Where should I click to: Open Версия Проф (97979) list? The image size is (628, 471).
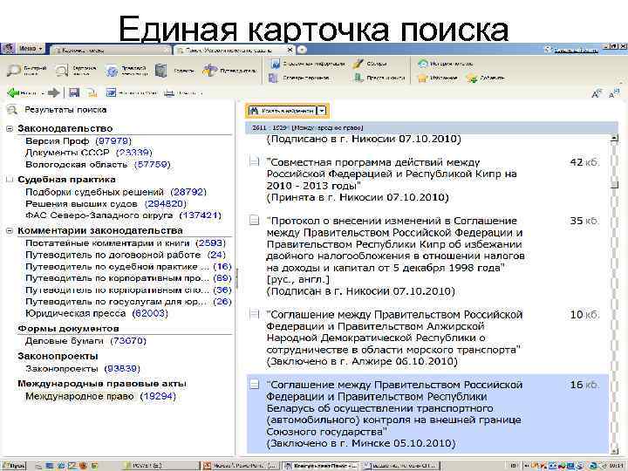coord(78,141)
